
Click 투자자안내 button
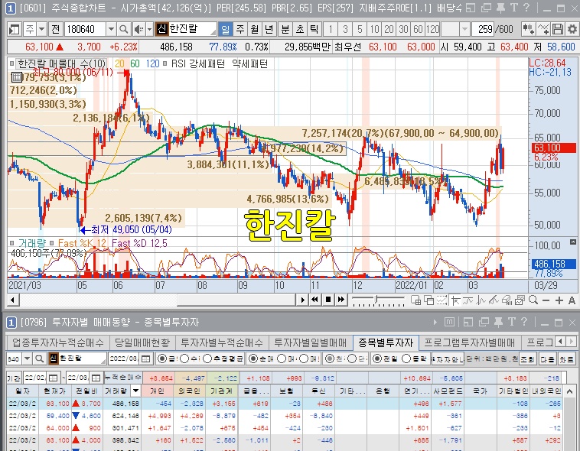pyautogui.click(x=448, y=359)
